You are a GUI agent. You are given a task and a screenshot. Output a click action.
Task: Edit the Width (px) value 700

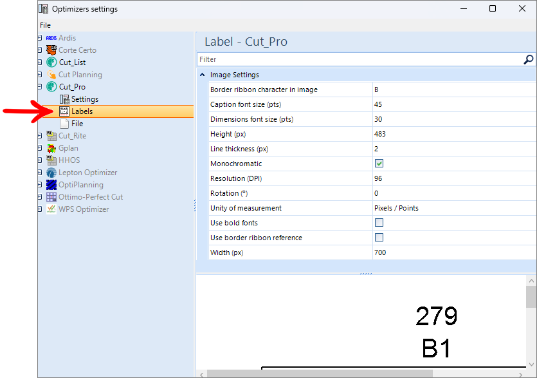[x=454, y=252]
